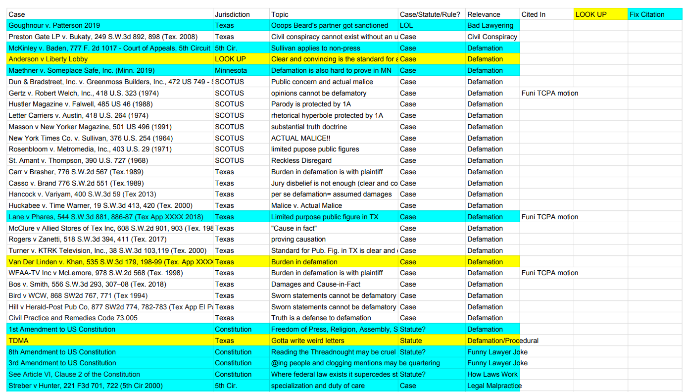Image resolution: width=687 pixels, height=392 pixels.
Task: Click 'Truth is a defense to defamation' cell
Action: 334,318
